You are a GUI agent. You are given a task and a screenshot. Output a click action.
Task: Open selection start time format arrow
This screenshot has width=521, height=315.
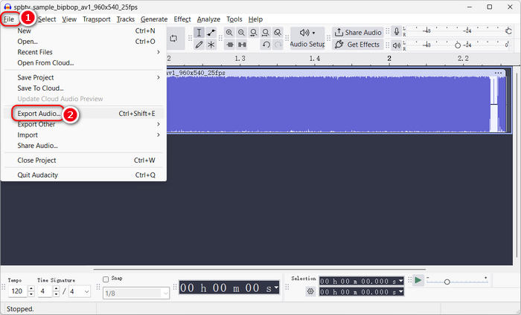tap(400, 281)
